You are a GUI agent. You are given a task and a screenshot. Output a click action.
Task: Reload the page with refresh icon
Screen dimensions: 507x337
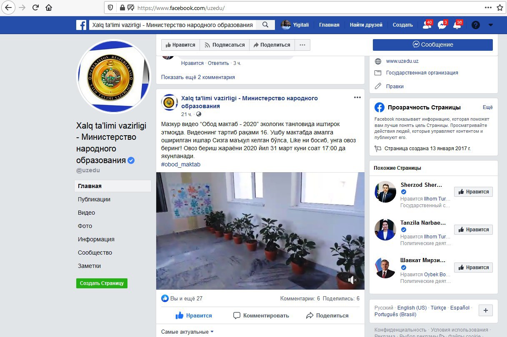pos(36,7)
